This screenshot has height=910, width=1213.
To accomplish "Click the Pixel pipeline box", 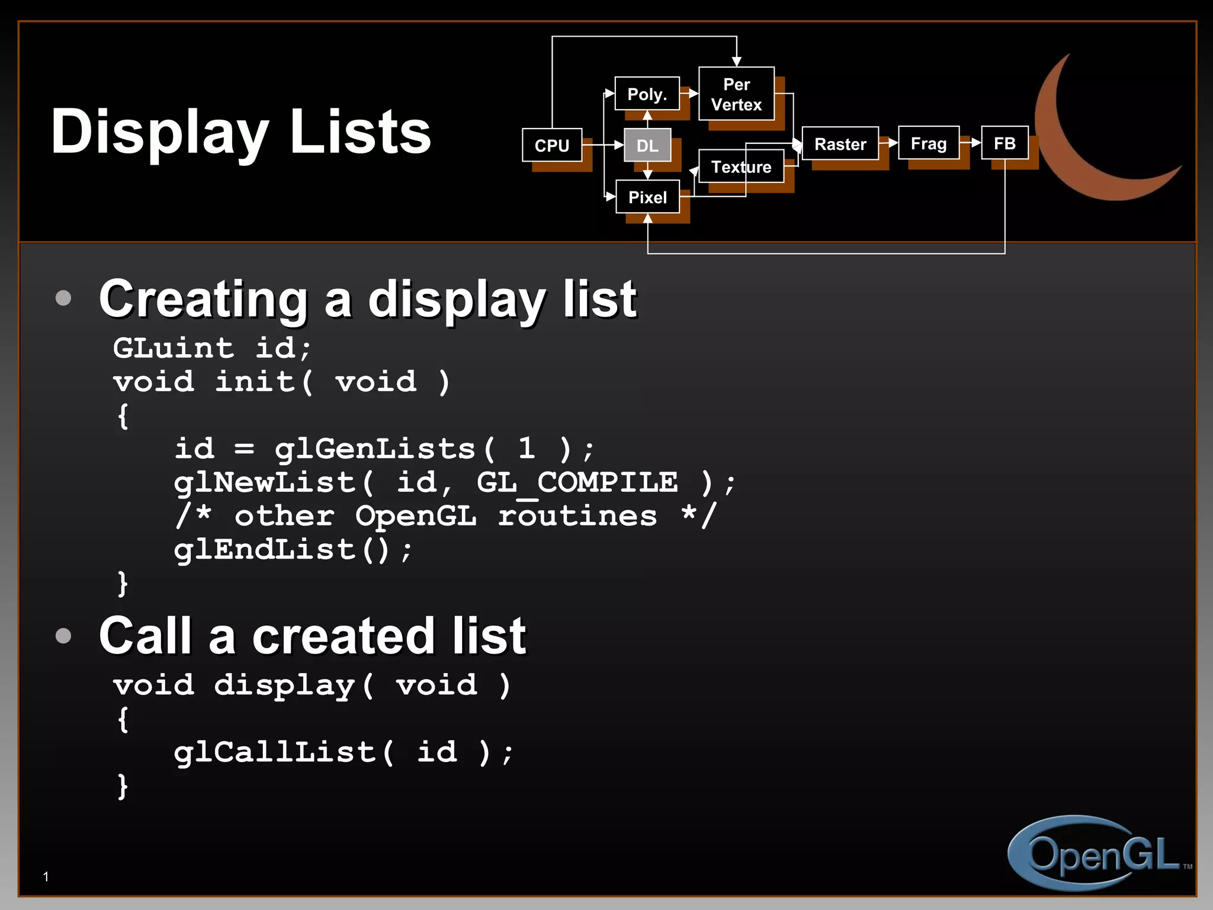I will click(x=647, y=197).
